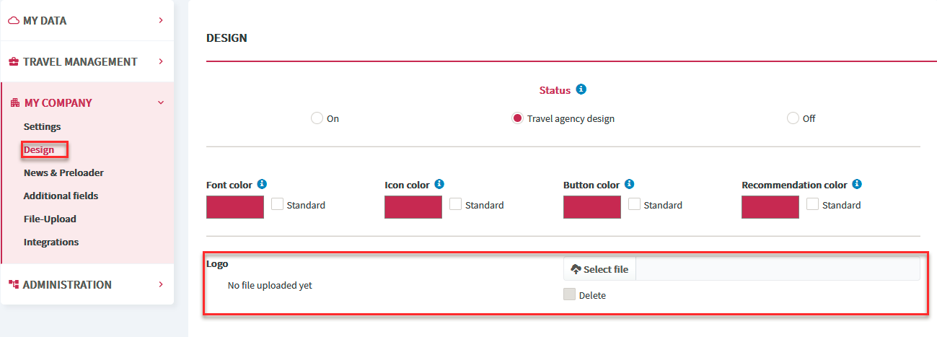Click the briefcase icon beside Travel Management
This screenshot has width=937, height=337.
14,62
